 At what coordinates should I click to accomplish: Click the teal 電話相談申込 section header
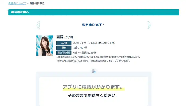[94, 12]
